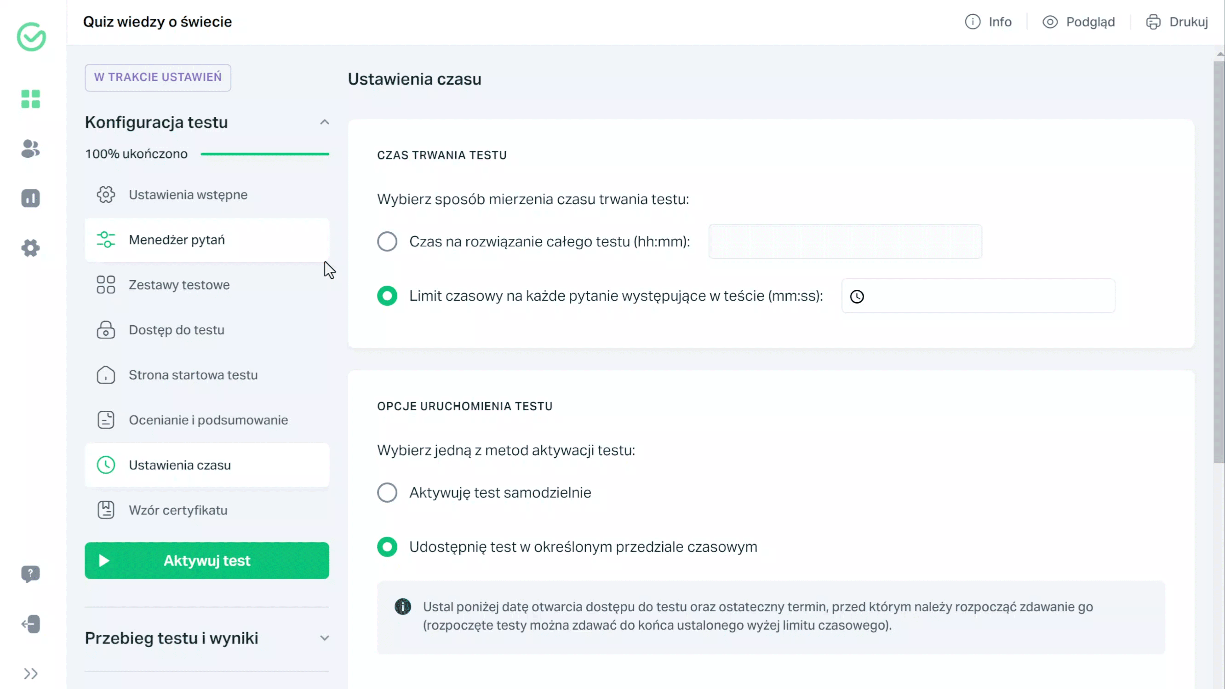Image resolution: width=1225 pixels, height=689 pixels.
Task: Click the Zestawy testowe sidebar icon
Action: tap(106, 284)
